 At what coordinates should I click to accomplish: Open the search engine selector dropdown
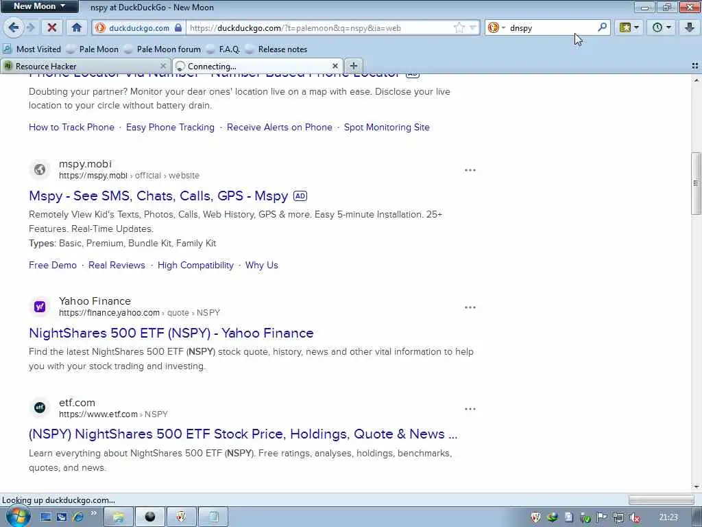point(496,27)
